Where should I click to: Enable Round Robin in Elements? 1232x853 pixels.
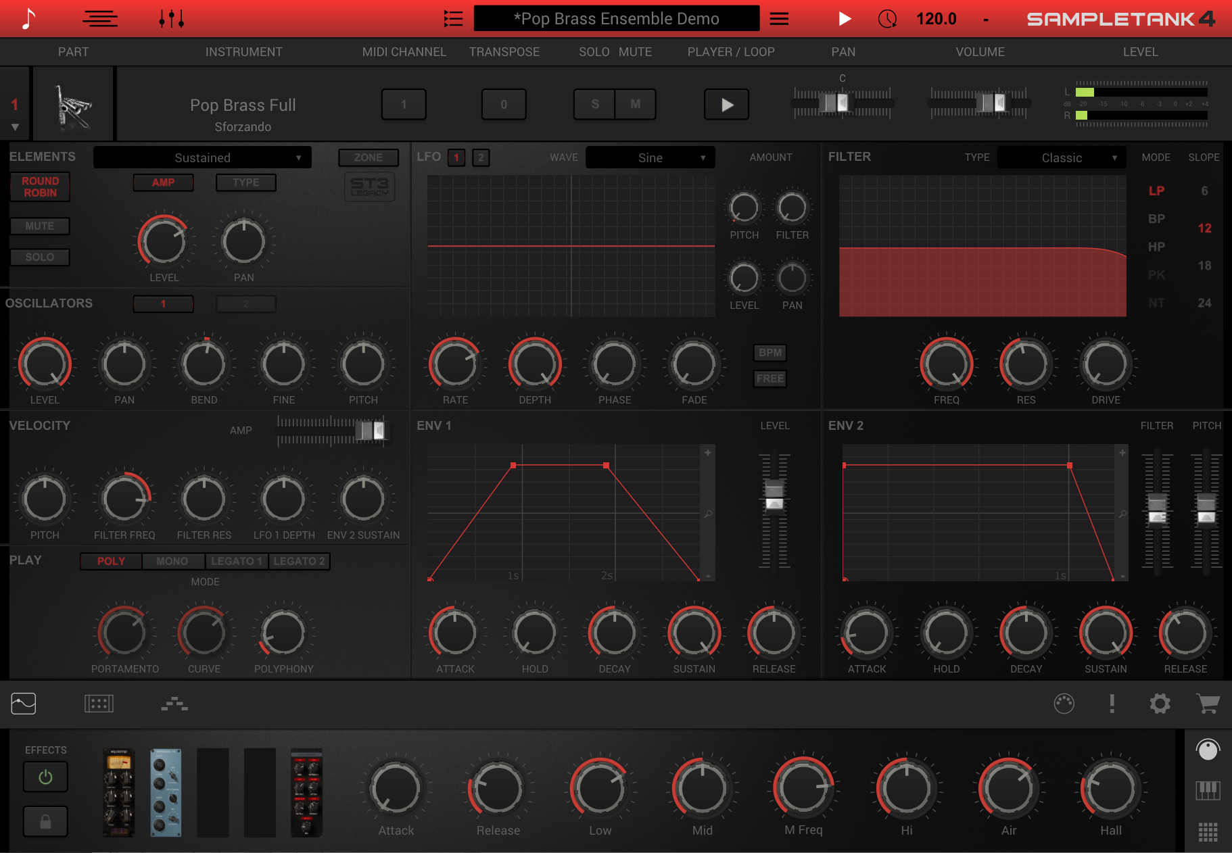40,187
